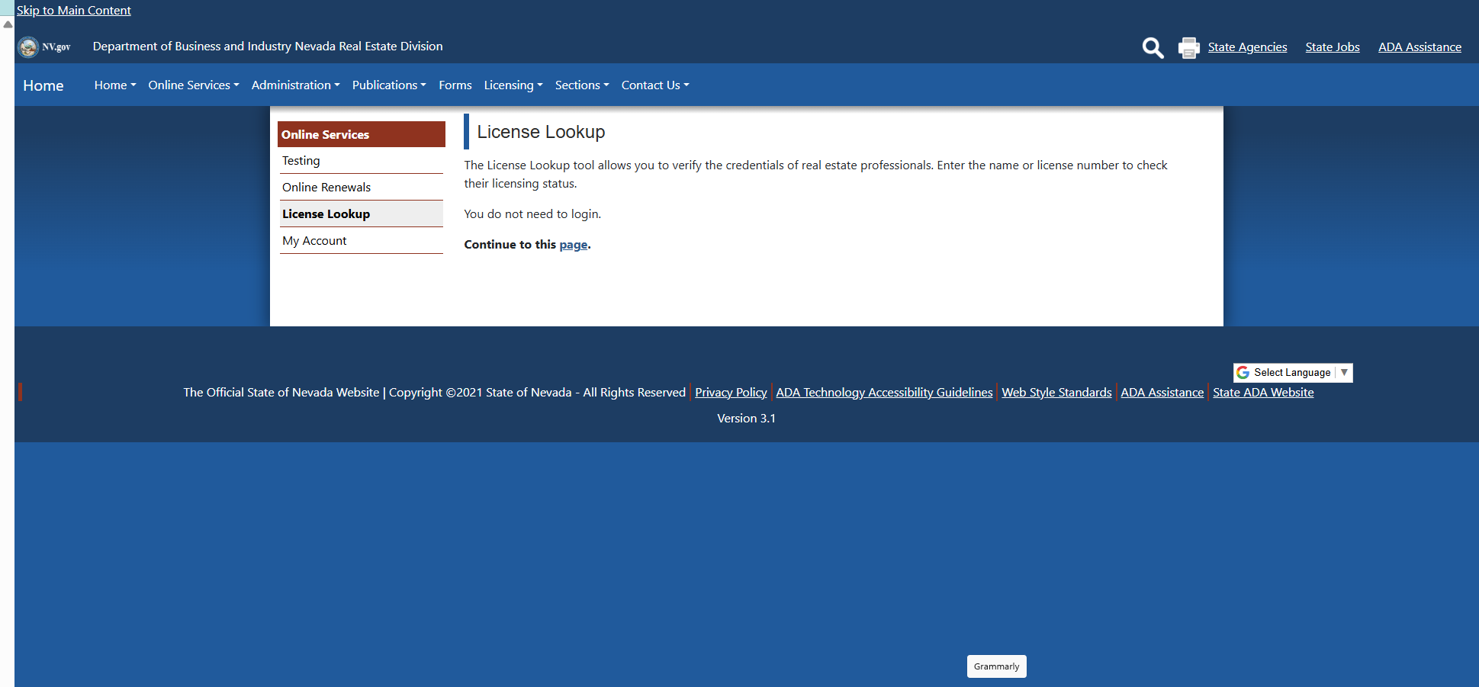This screenshot has width=1479, height=687.
Task: Expand the Home dropdown menu
Action: (x=115, y=85)
